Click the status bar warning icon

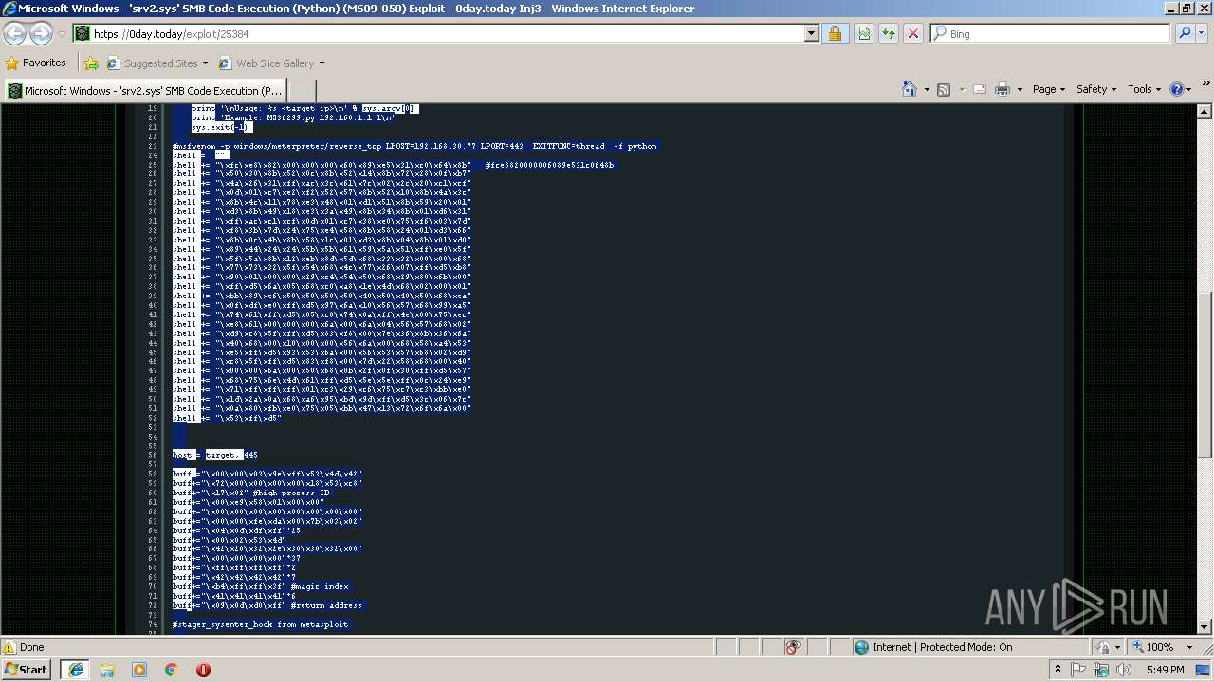(x=9, y=647)
